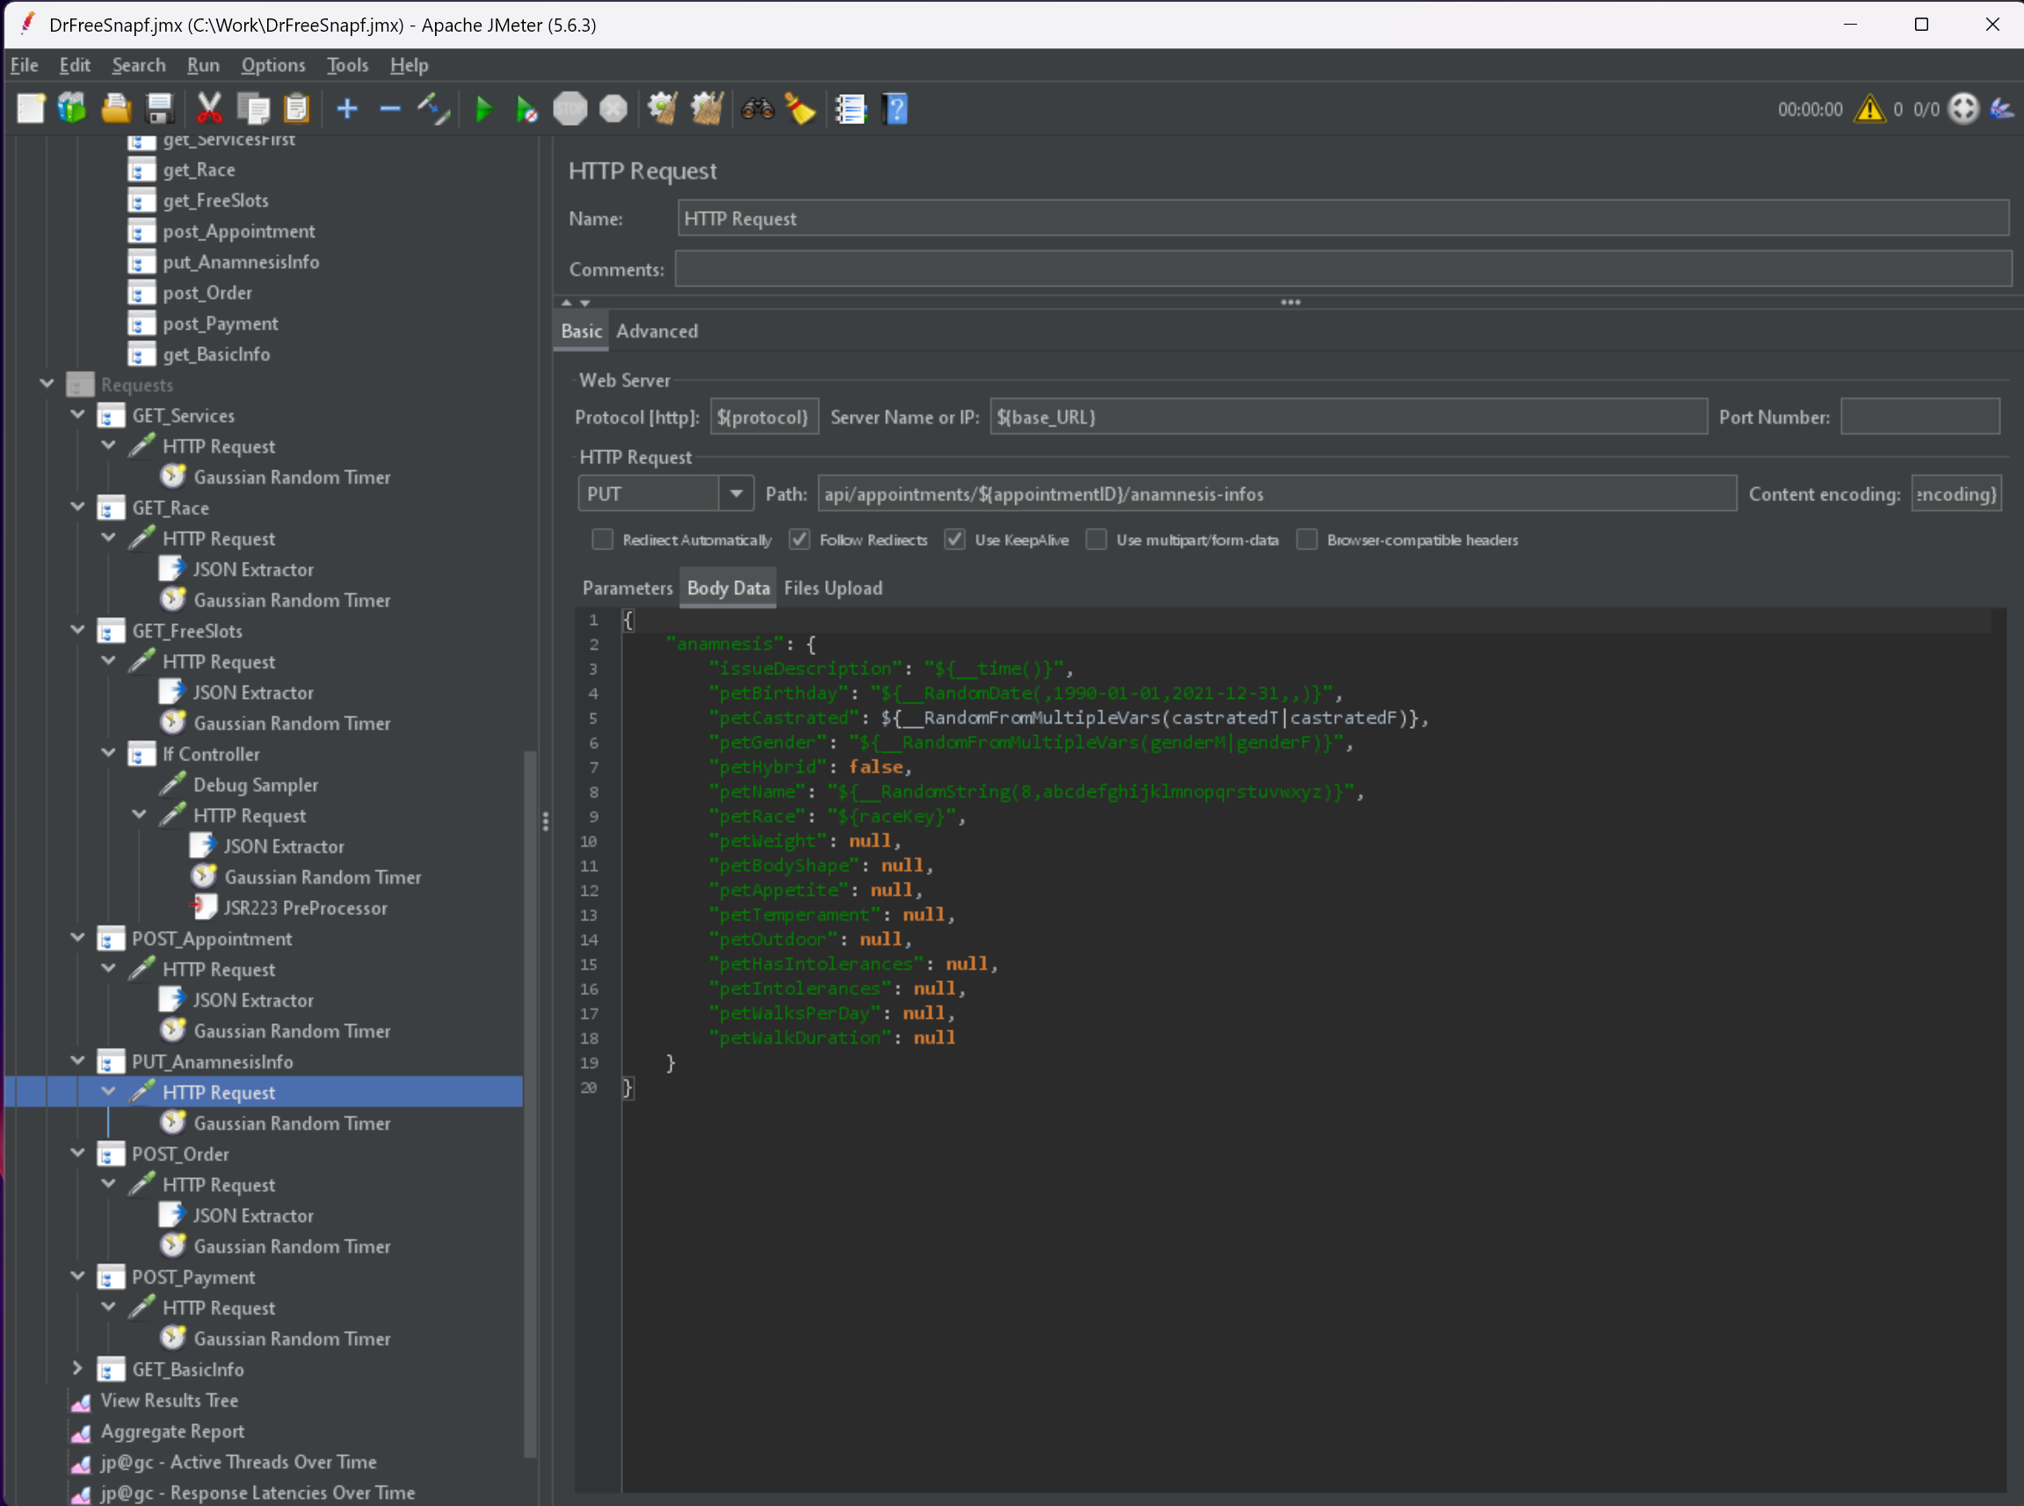
Task: Click the Save disk icon
Action: (160, 108)
